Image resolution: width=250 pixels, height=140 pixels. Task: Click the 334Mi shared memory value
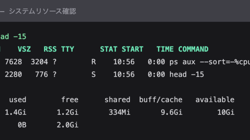(x=120, y=112)
